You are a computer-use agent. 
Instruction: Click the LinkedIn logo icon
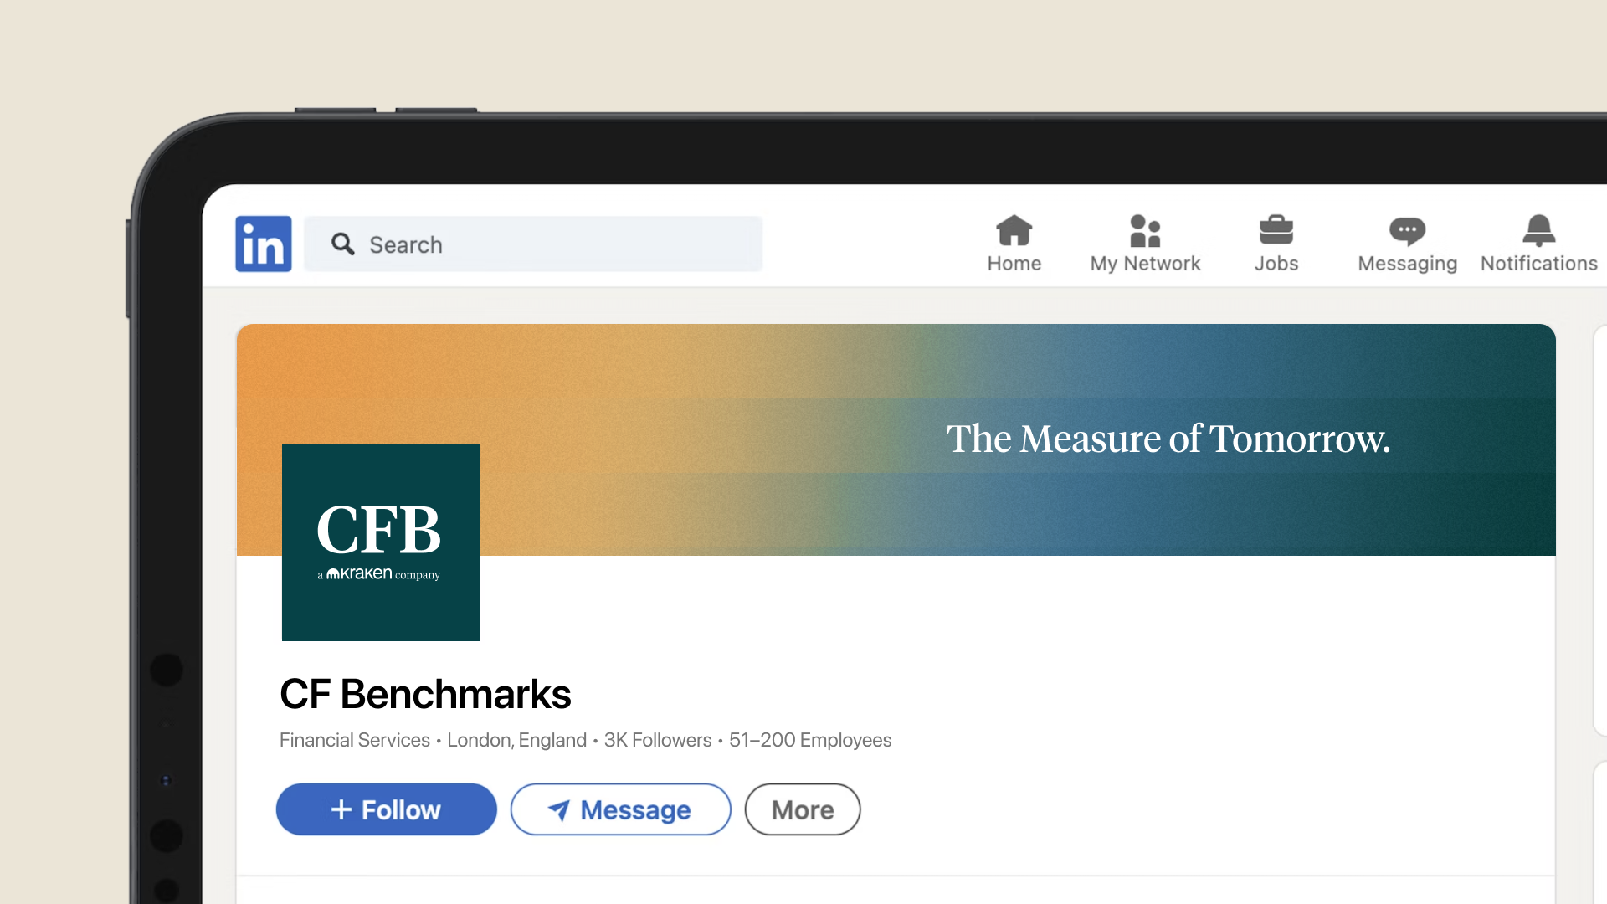(264, 244)
